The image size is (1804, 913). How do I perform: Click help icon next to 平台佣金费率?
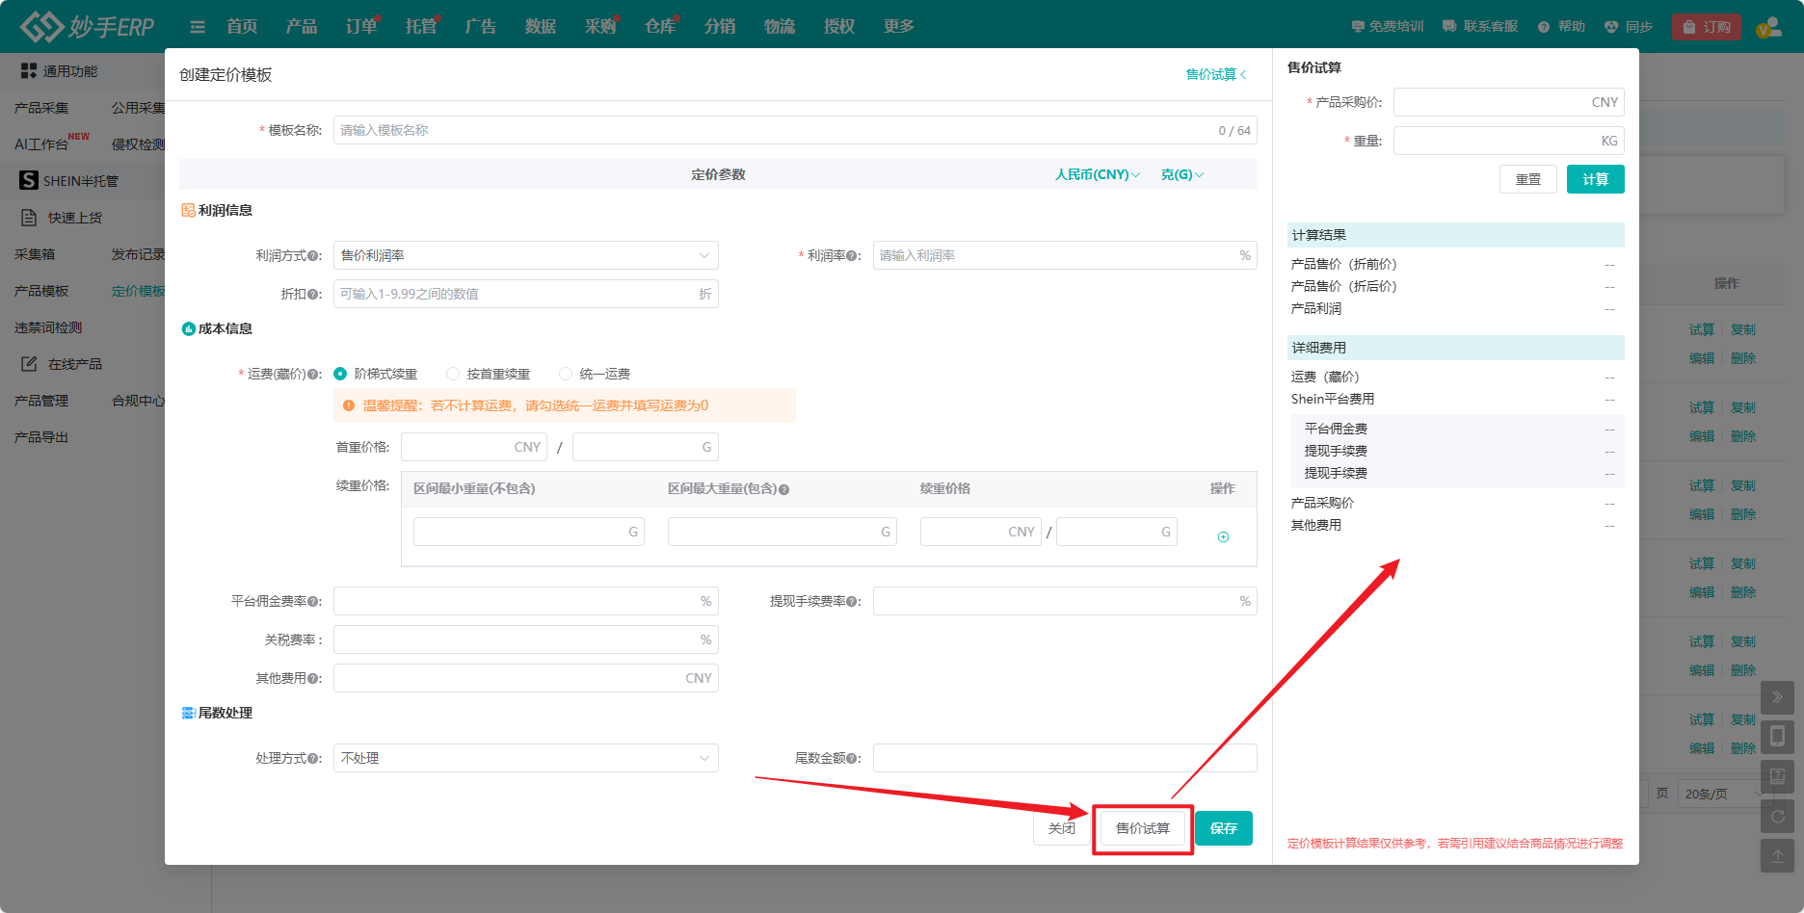(314, 602)
